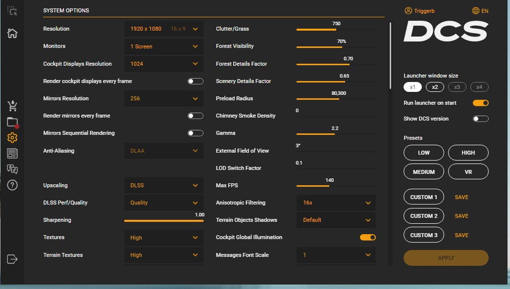Change language via the EN selector
This screenshot has height=289, width=510.
pos(480,11)
